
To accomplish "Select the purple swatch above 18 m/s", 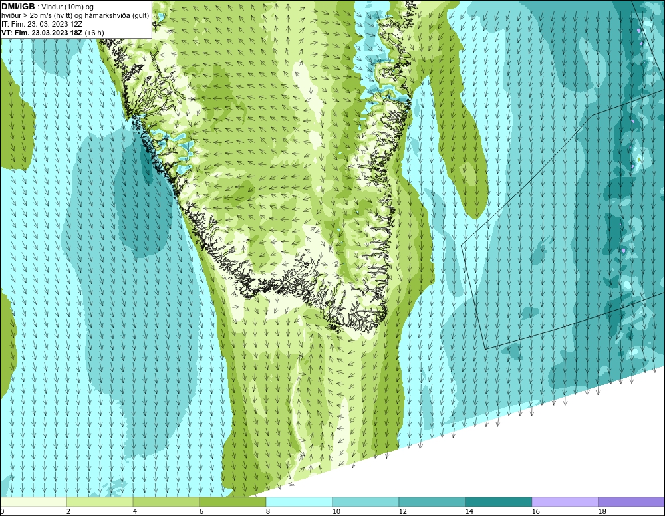I will tap(631, 502).
